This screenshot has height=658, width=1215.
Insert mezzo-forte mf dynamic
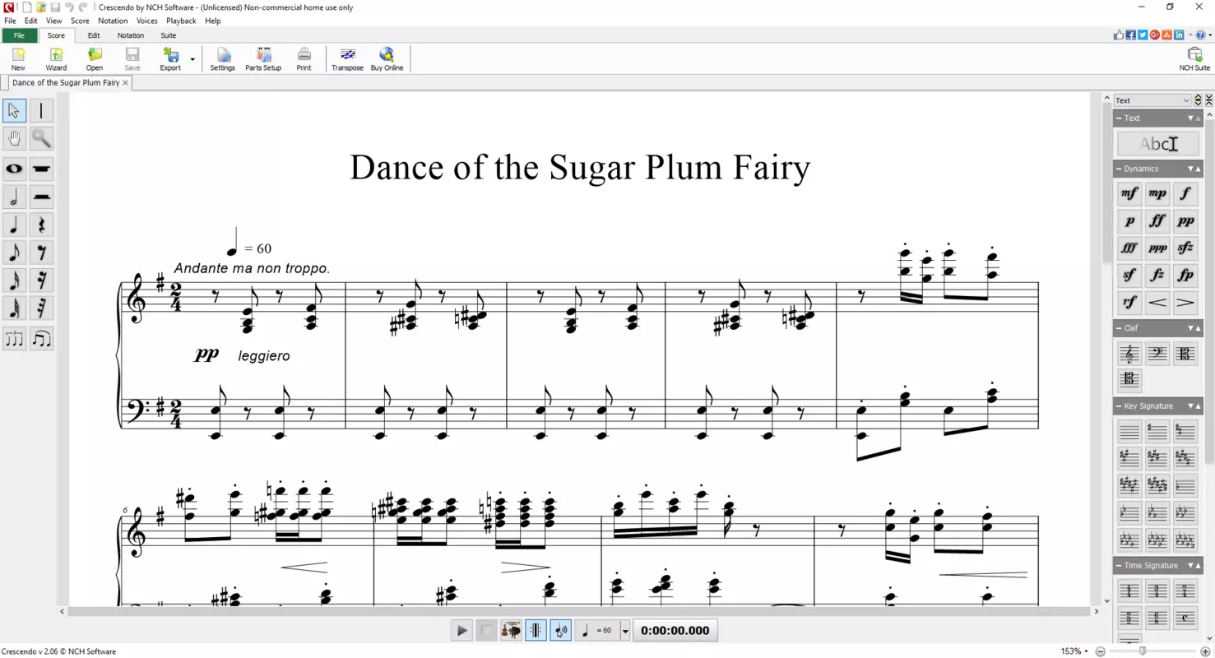tap(1129, 194)
